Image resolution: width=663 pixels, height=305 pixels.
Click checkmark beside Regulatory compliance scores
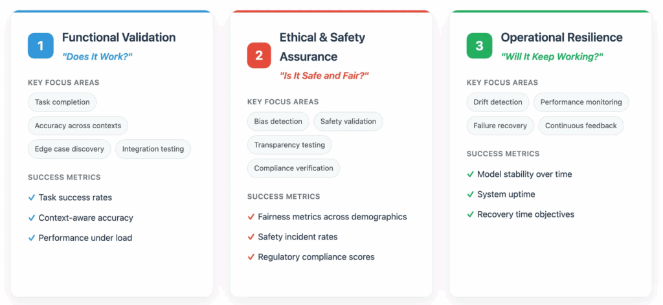[x=251, y=257]
